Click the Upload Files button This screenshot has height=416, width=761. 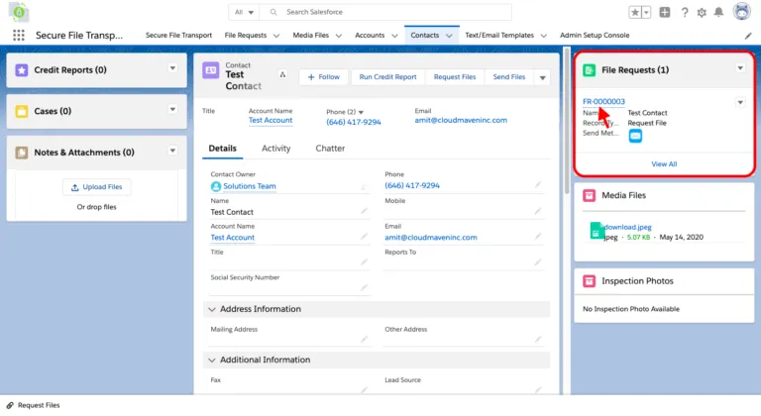[96, 187]
